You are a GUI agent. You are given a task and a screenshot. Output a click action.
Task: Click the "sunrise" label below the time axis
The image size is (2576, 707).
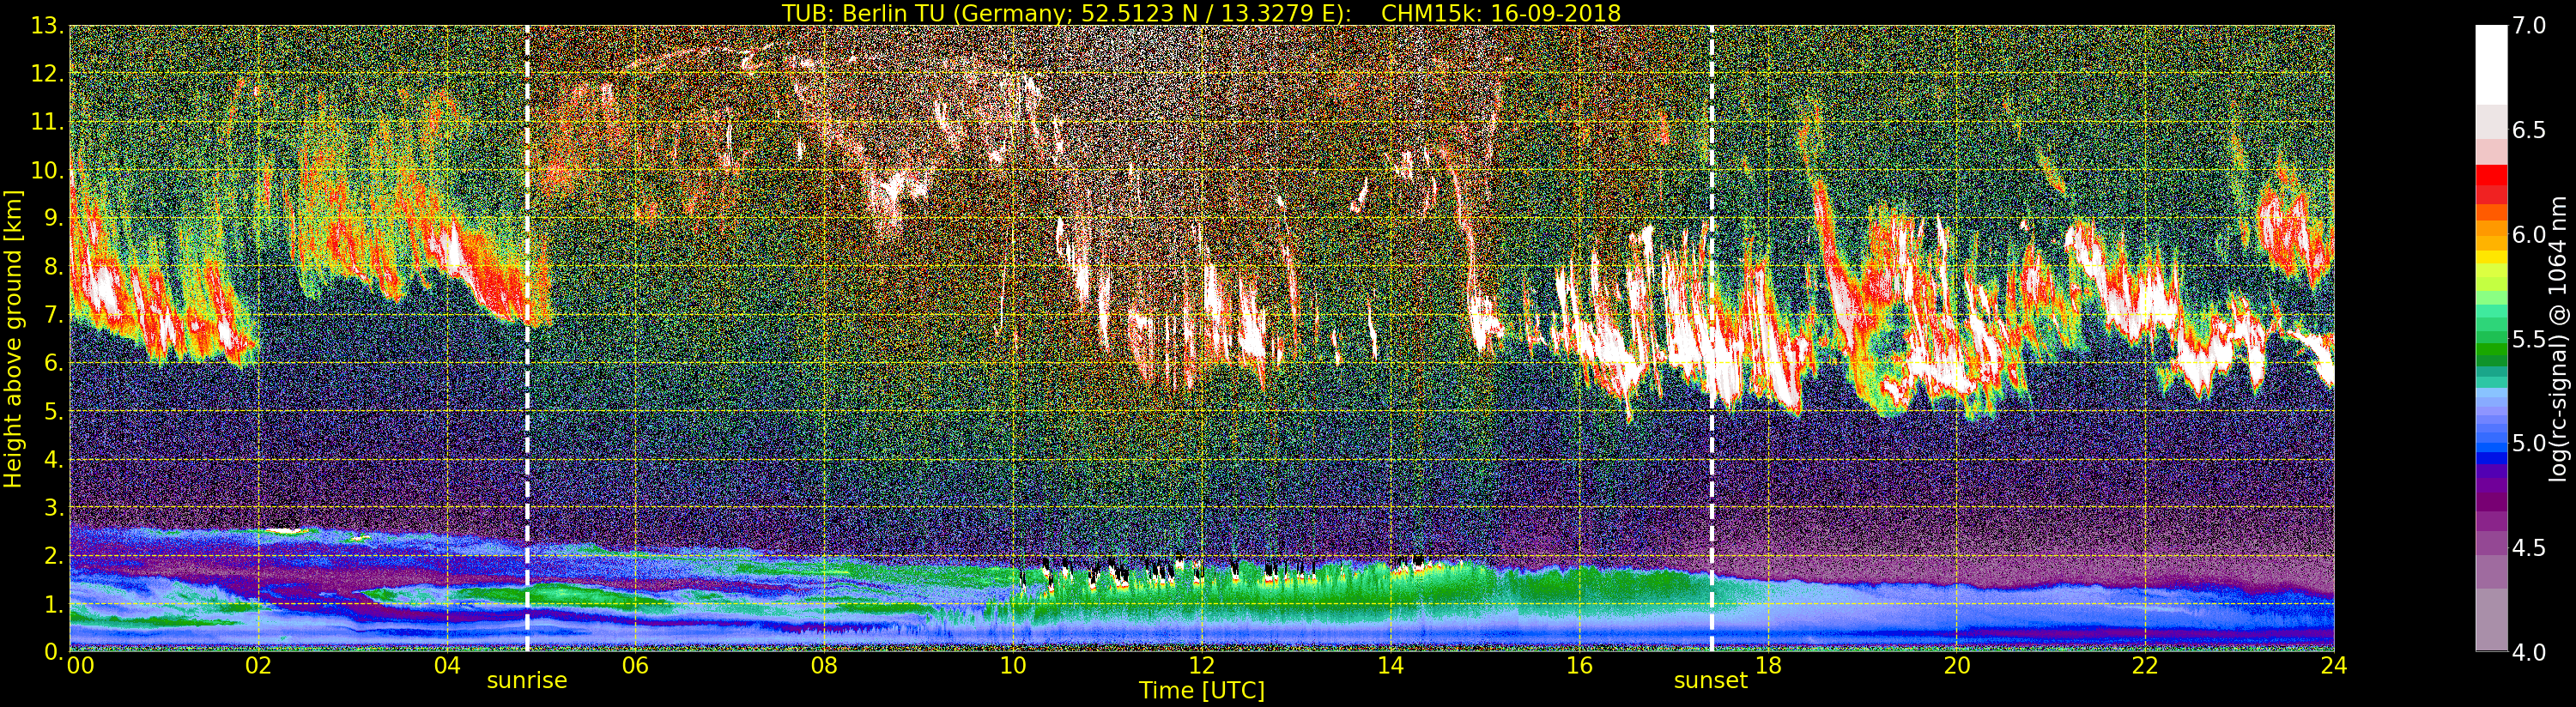[x=527, y=681]
